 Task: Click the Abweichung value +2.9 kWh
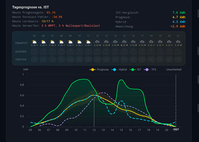coord(178,26)
